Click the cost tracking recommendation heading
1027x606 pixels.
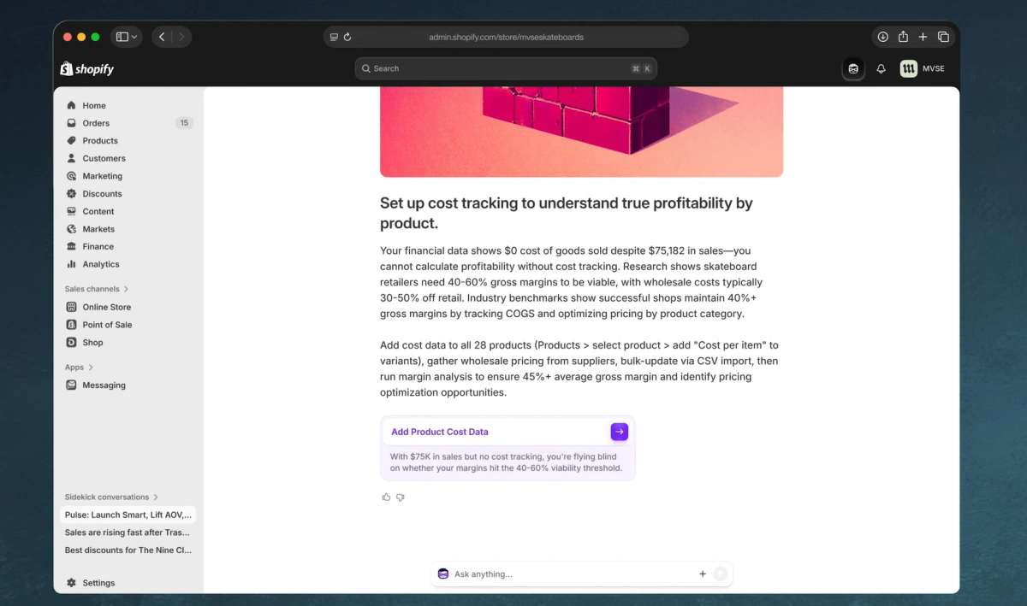(x=567, y=213)
